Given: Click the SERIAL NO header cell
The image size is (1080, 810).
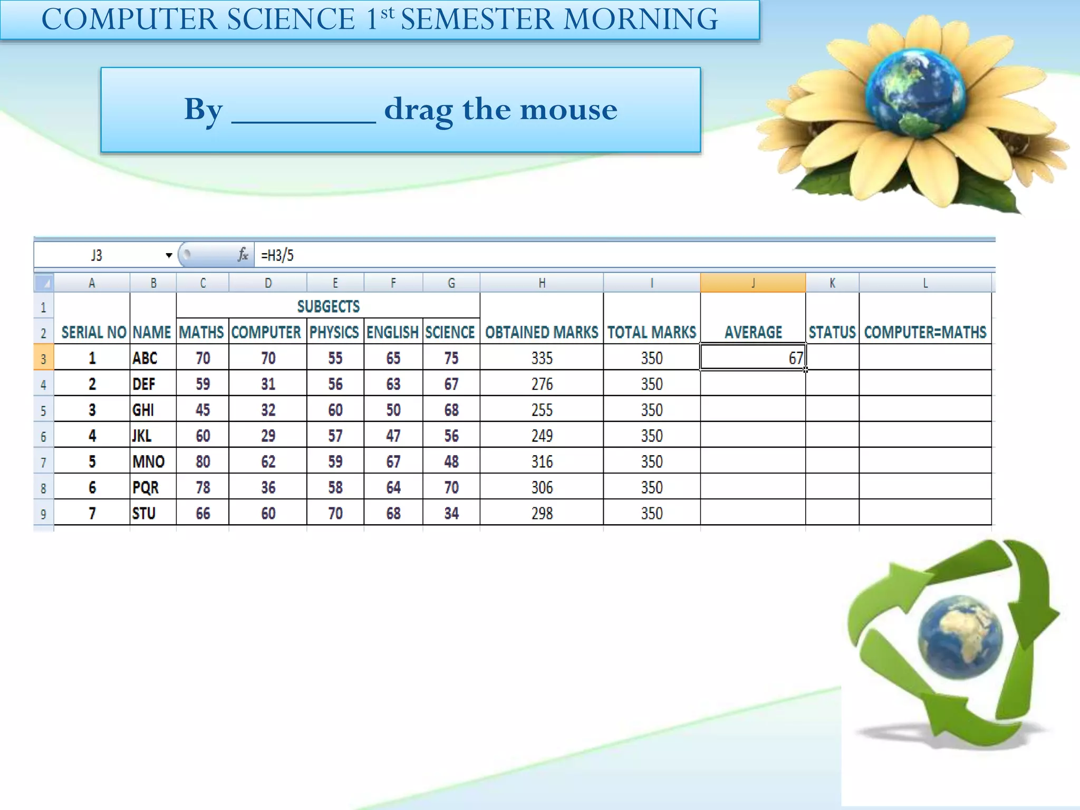Looking at the screenshot, I should 92,319.
